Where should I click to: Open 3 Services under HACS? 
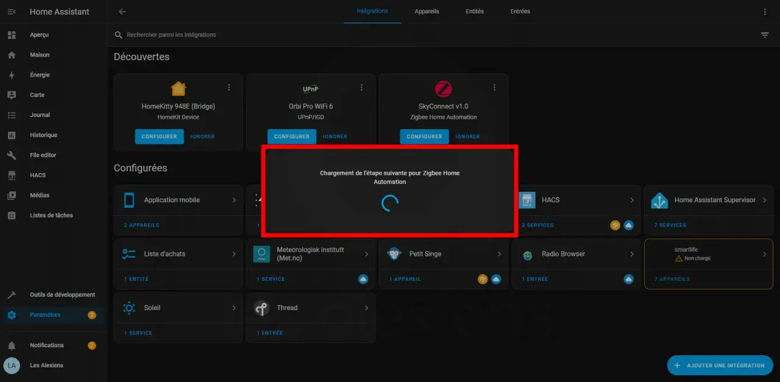(537, 225)
